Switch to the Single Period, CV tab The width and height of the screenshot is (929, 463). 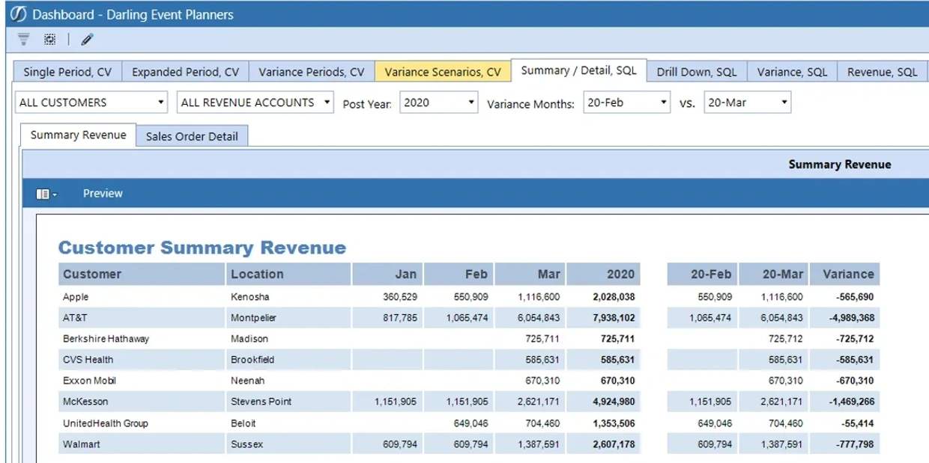click(67, 72)
